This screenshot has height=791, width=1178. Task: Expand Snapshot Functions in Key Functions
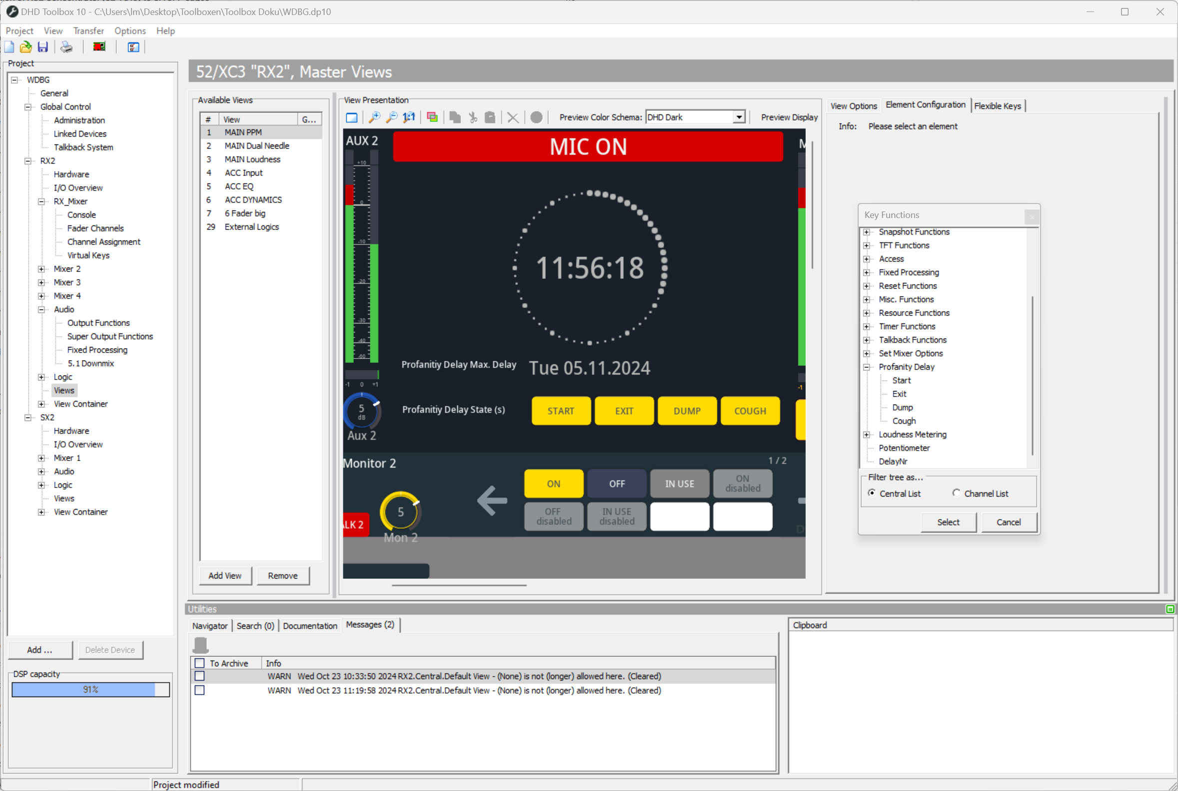click(x=866, y=231)
